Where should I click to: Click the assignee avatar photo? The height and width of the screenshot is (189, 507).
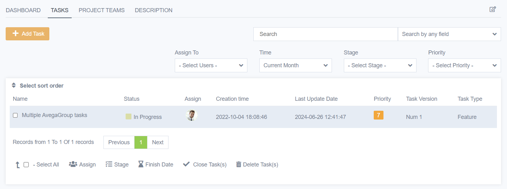[191, 115]
